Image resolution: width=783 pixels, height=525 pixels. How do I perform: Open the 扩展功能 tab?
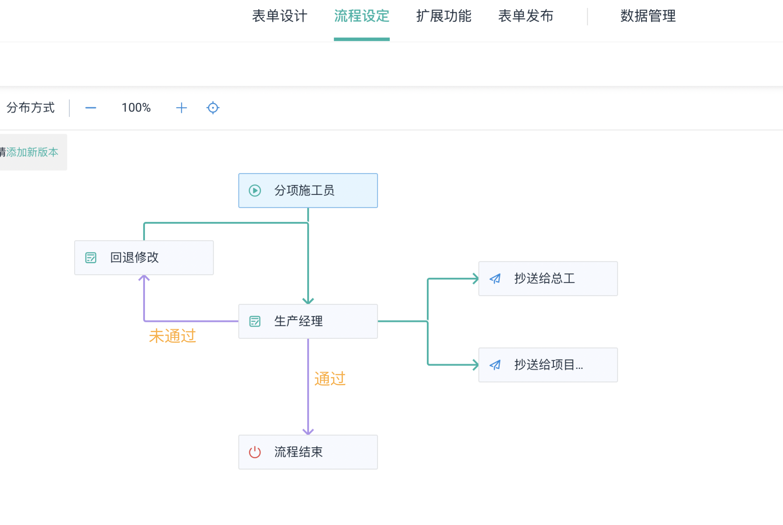[x=444, y=16]
